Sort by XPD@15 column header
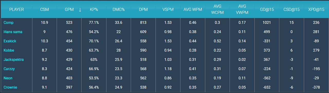The width and height of the screenshot is (329, 93). point(316,9)
